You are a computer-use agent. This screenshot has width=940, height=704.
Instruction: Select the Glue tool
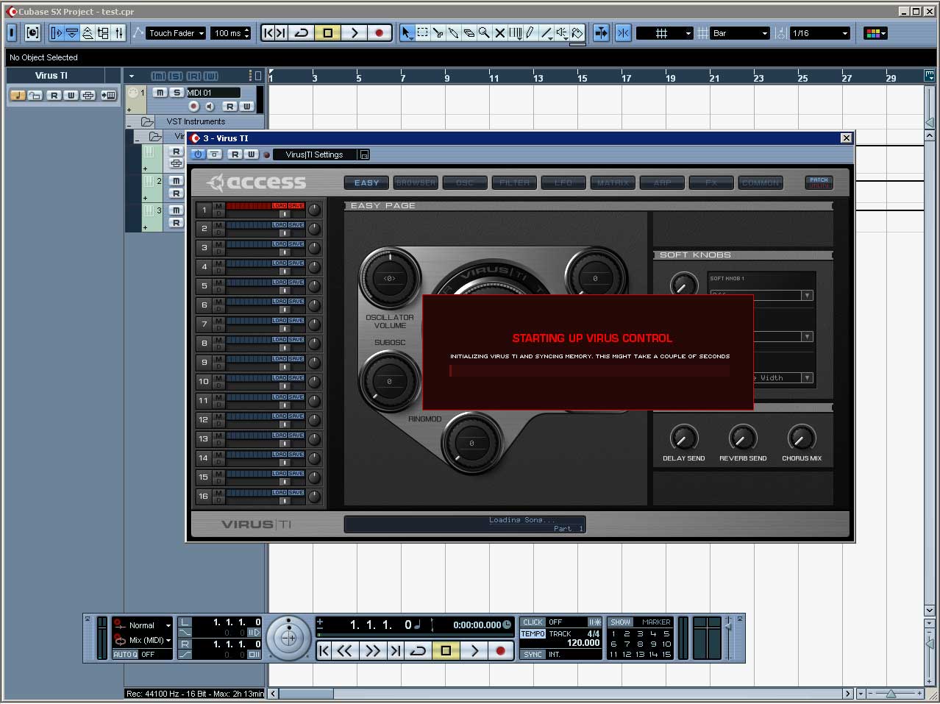tap(454, 33)
